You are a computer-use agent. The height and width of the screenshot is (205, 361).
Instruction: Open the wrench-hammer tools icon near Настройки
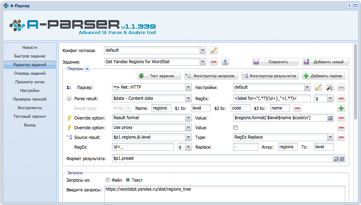click(330, 87)
